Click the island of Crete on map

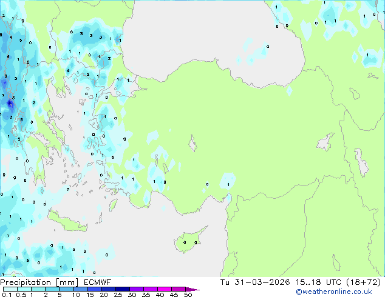click(x=66, y=221)
